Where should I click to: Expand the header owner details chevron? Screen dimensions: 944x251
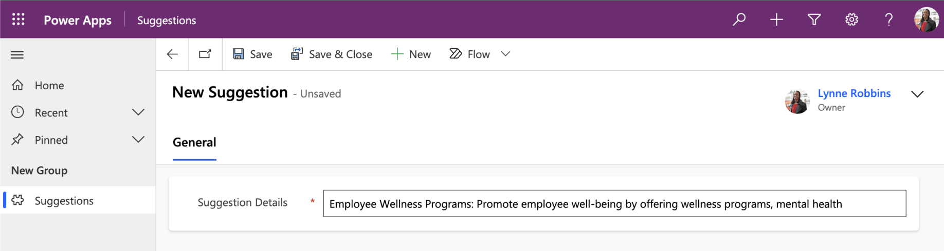click(x=917, y=94)
